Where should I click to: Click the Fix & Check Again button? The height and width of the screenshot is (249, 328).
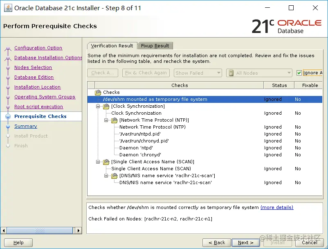click(x=146, y=73)
